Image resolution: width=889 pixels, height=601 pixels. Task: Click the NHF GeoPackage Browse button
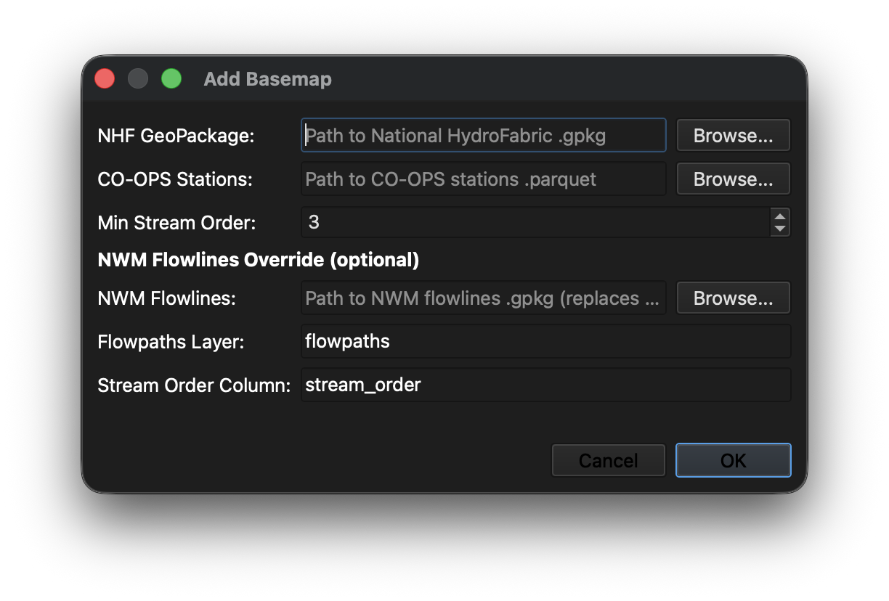click(x=733, y=135)
